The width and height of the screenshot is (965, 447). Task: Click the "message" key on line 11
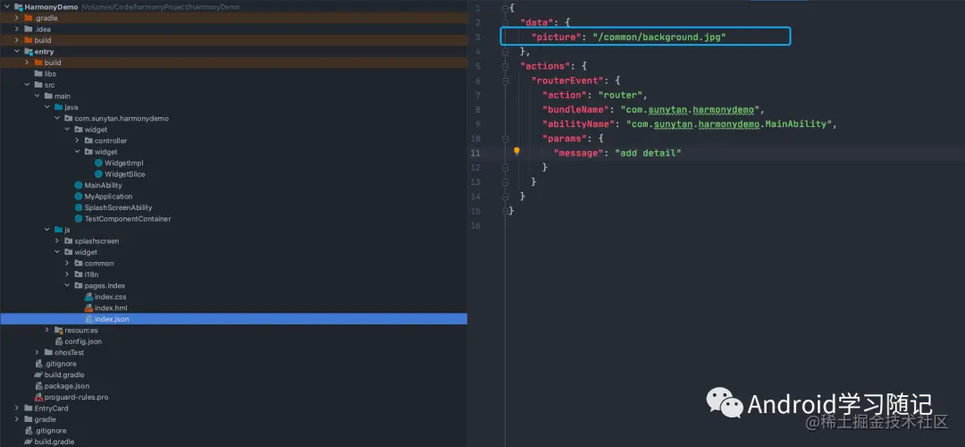coord(578,153)
